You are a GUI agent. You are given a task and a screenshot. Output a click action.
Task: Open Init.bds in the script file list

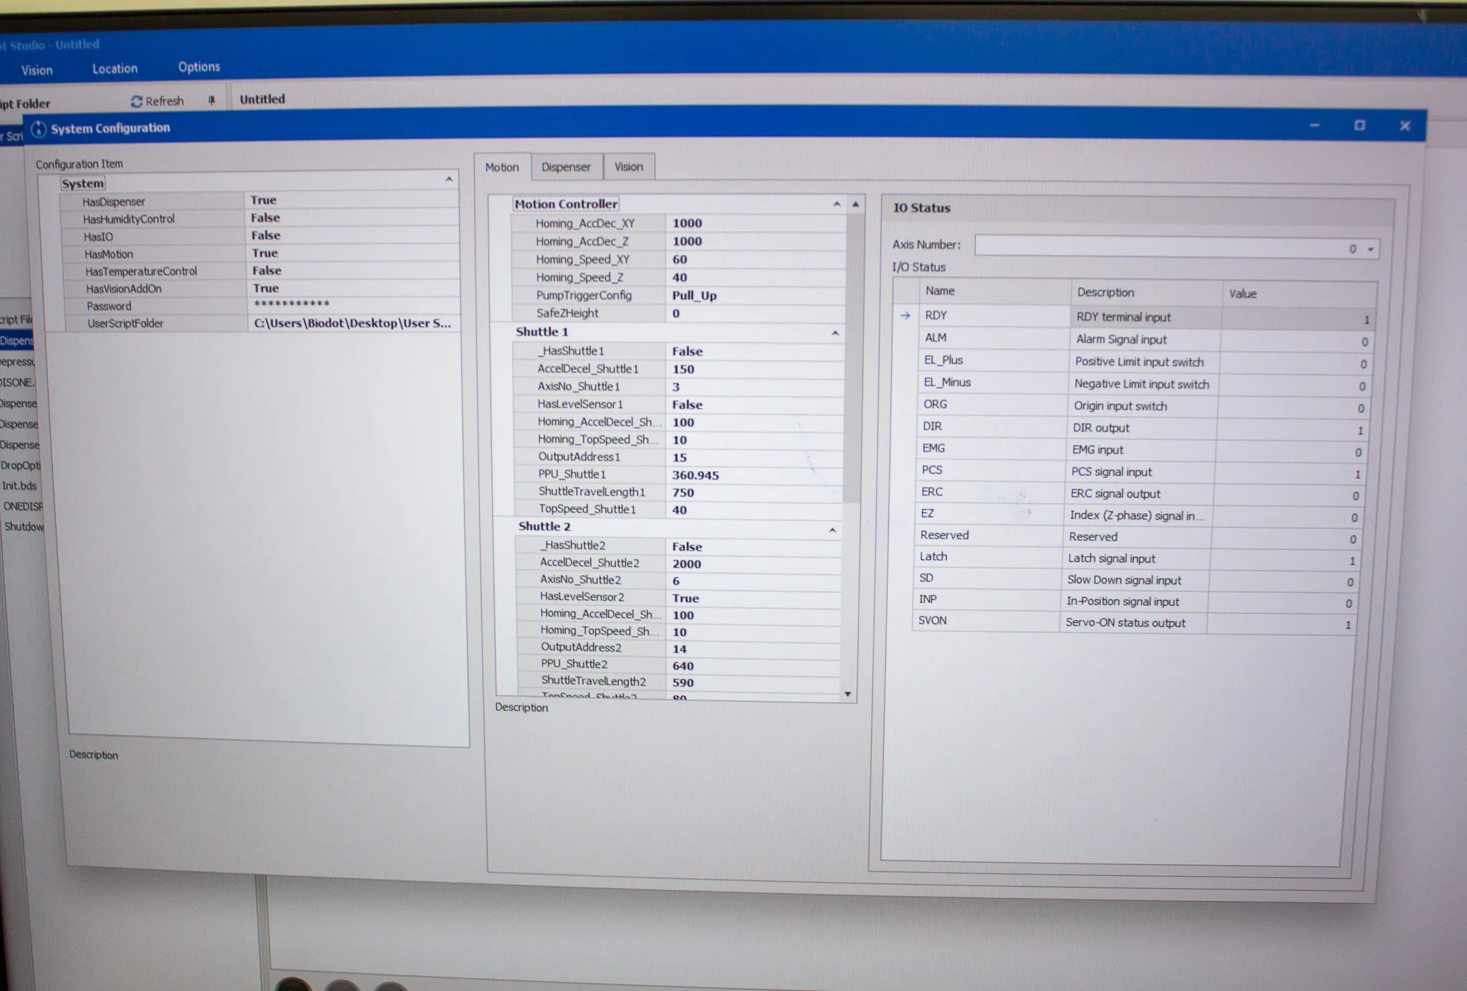tap(19, 485)
